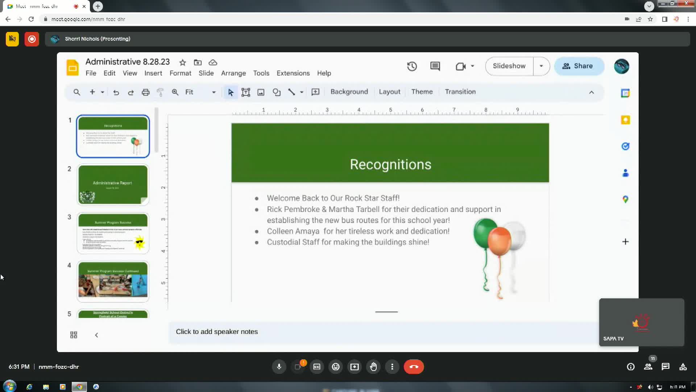The image size is (696, 392).
Task: Open Google Keep side panel icon
Action: pyautogui.click(x=625, y=120)
